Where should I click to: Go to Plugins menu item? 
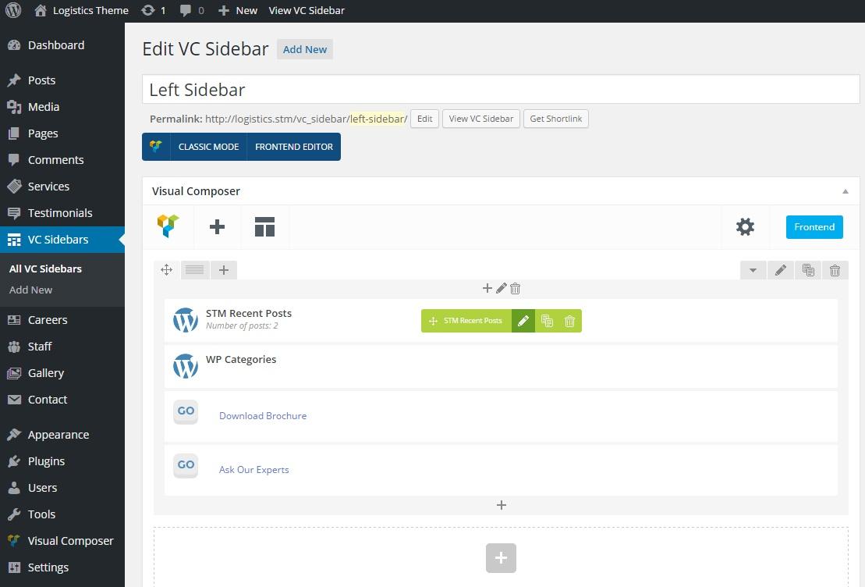(46, 461)
